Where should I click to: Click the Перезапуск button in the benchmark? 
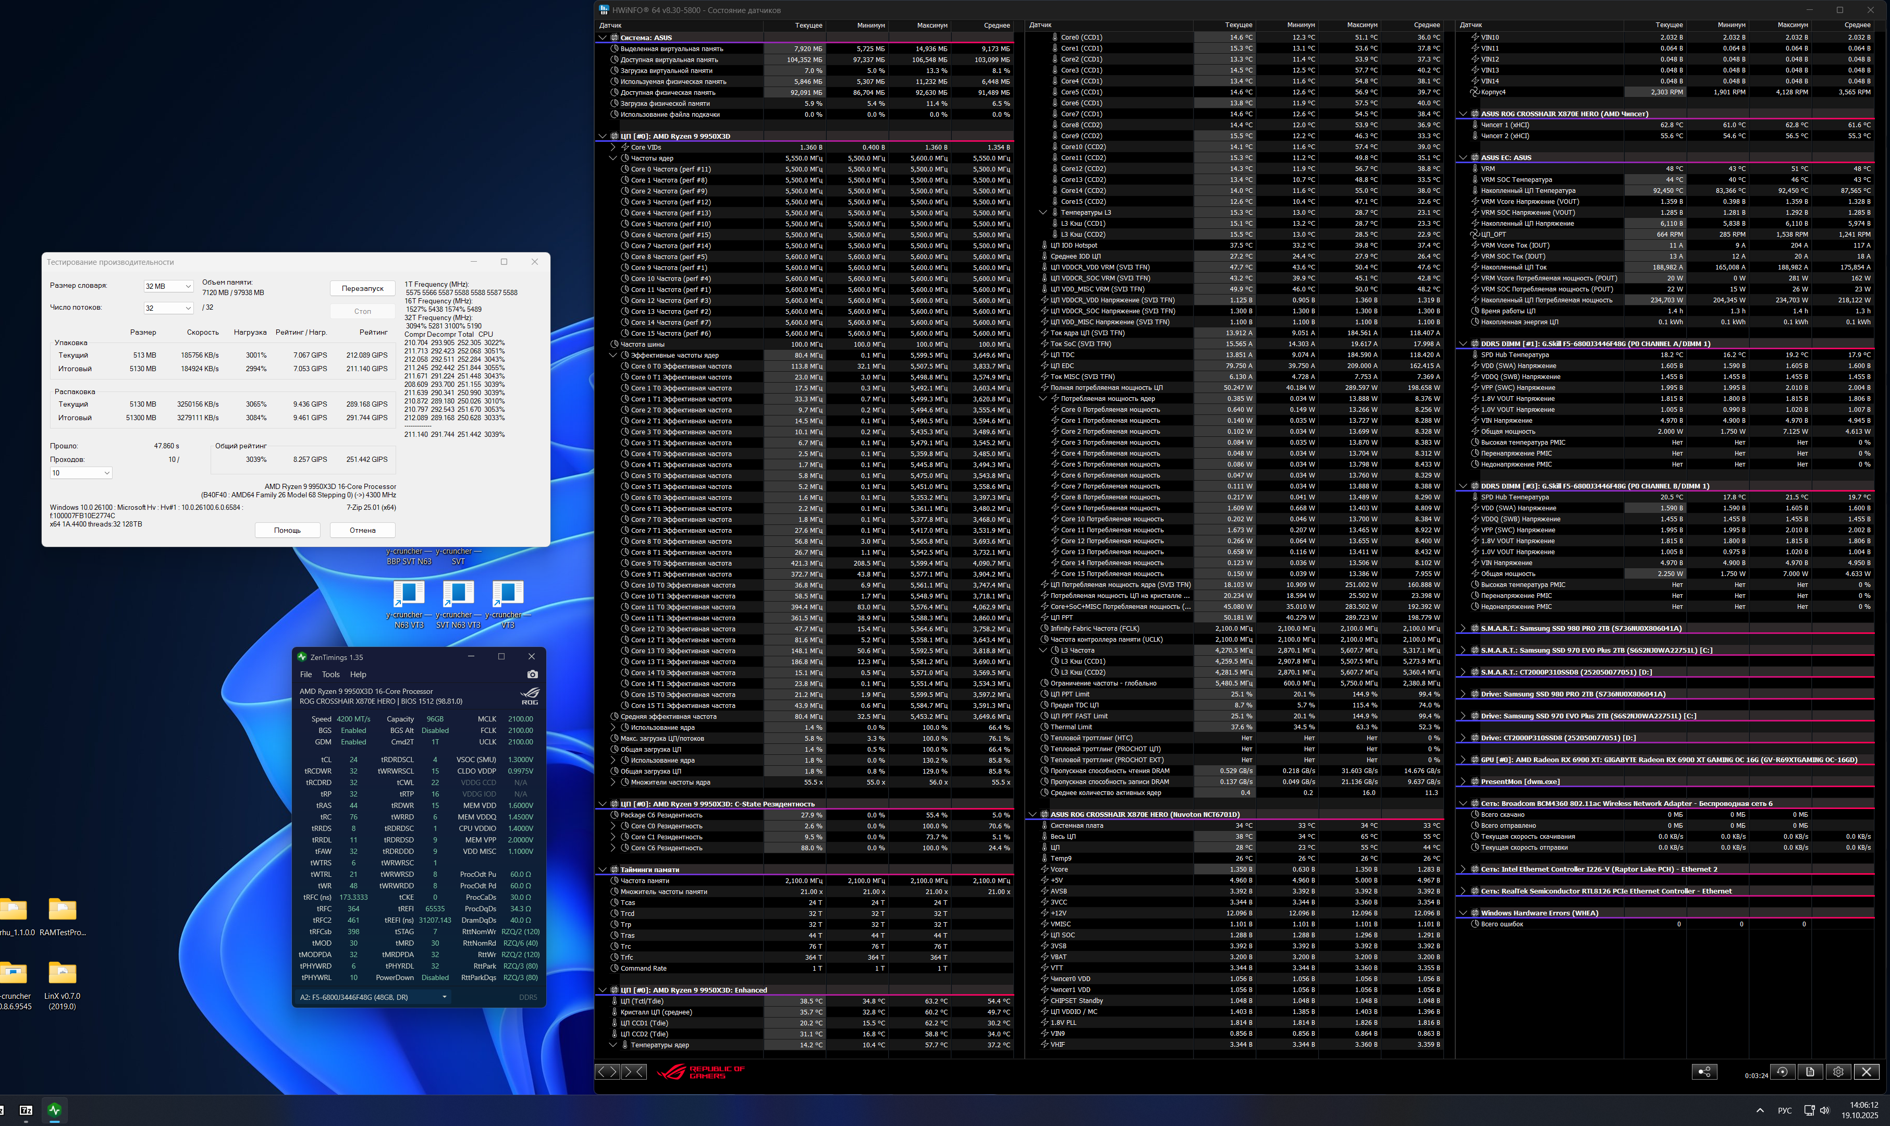[x=363, y=288]
